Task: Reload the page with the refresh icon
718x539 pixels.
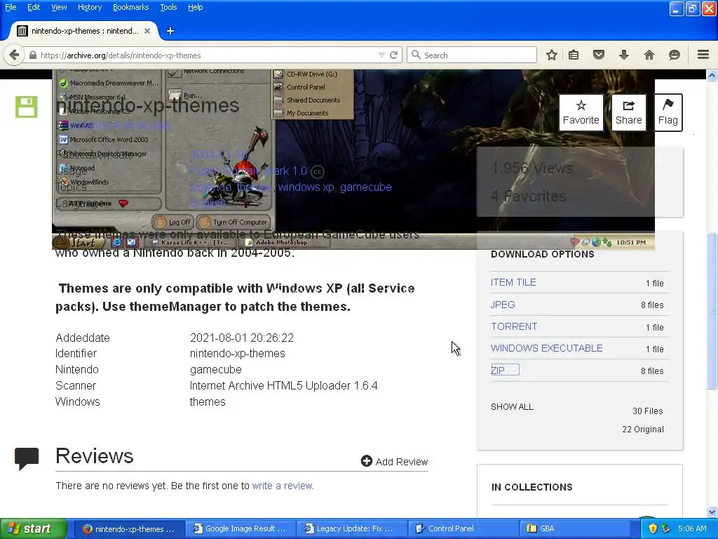Action: 393,55
